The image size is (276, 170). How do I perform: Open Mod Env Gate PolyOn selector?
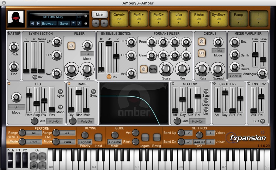click(x=197, y=121)
